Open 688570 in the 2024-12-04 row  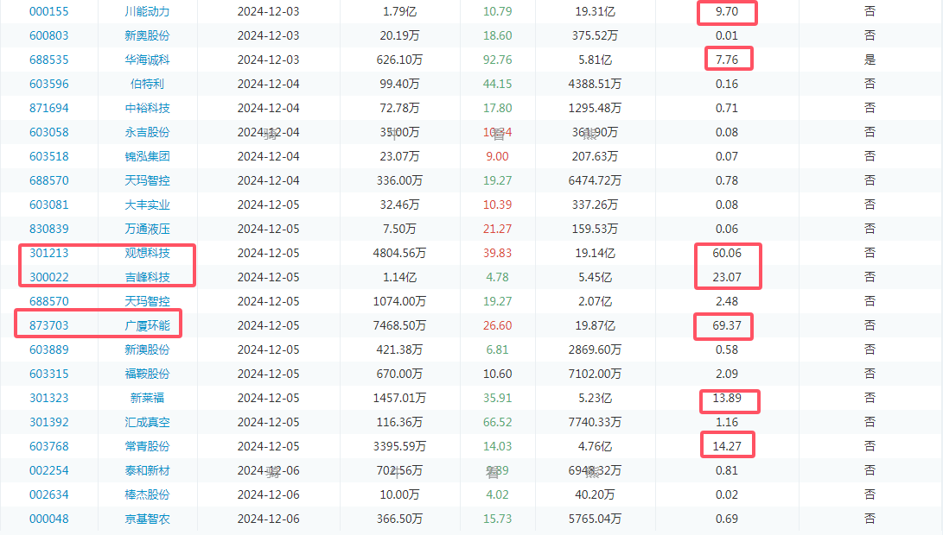(x=48, y=180)
